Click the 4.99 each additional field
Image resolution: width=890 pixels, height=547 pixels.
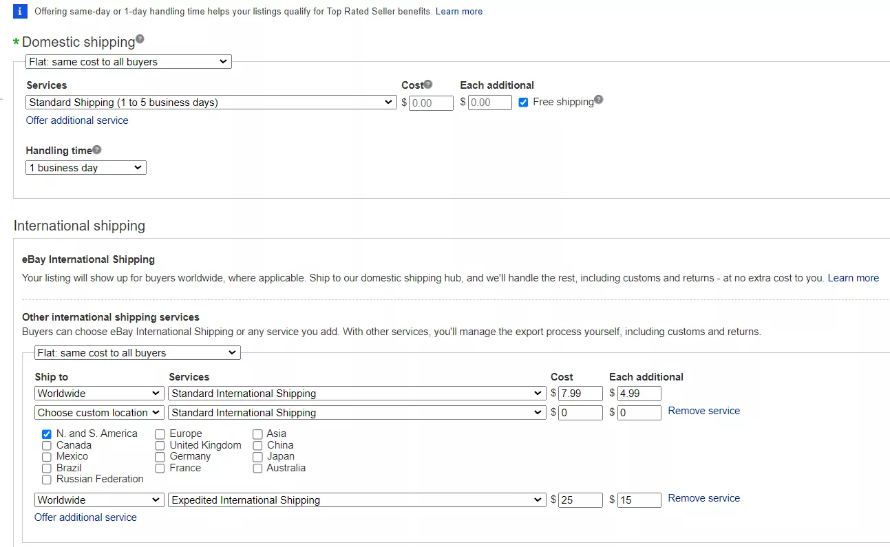(639, 394)
